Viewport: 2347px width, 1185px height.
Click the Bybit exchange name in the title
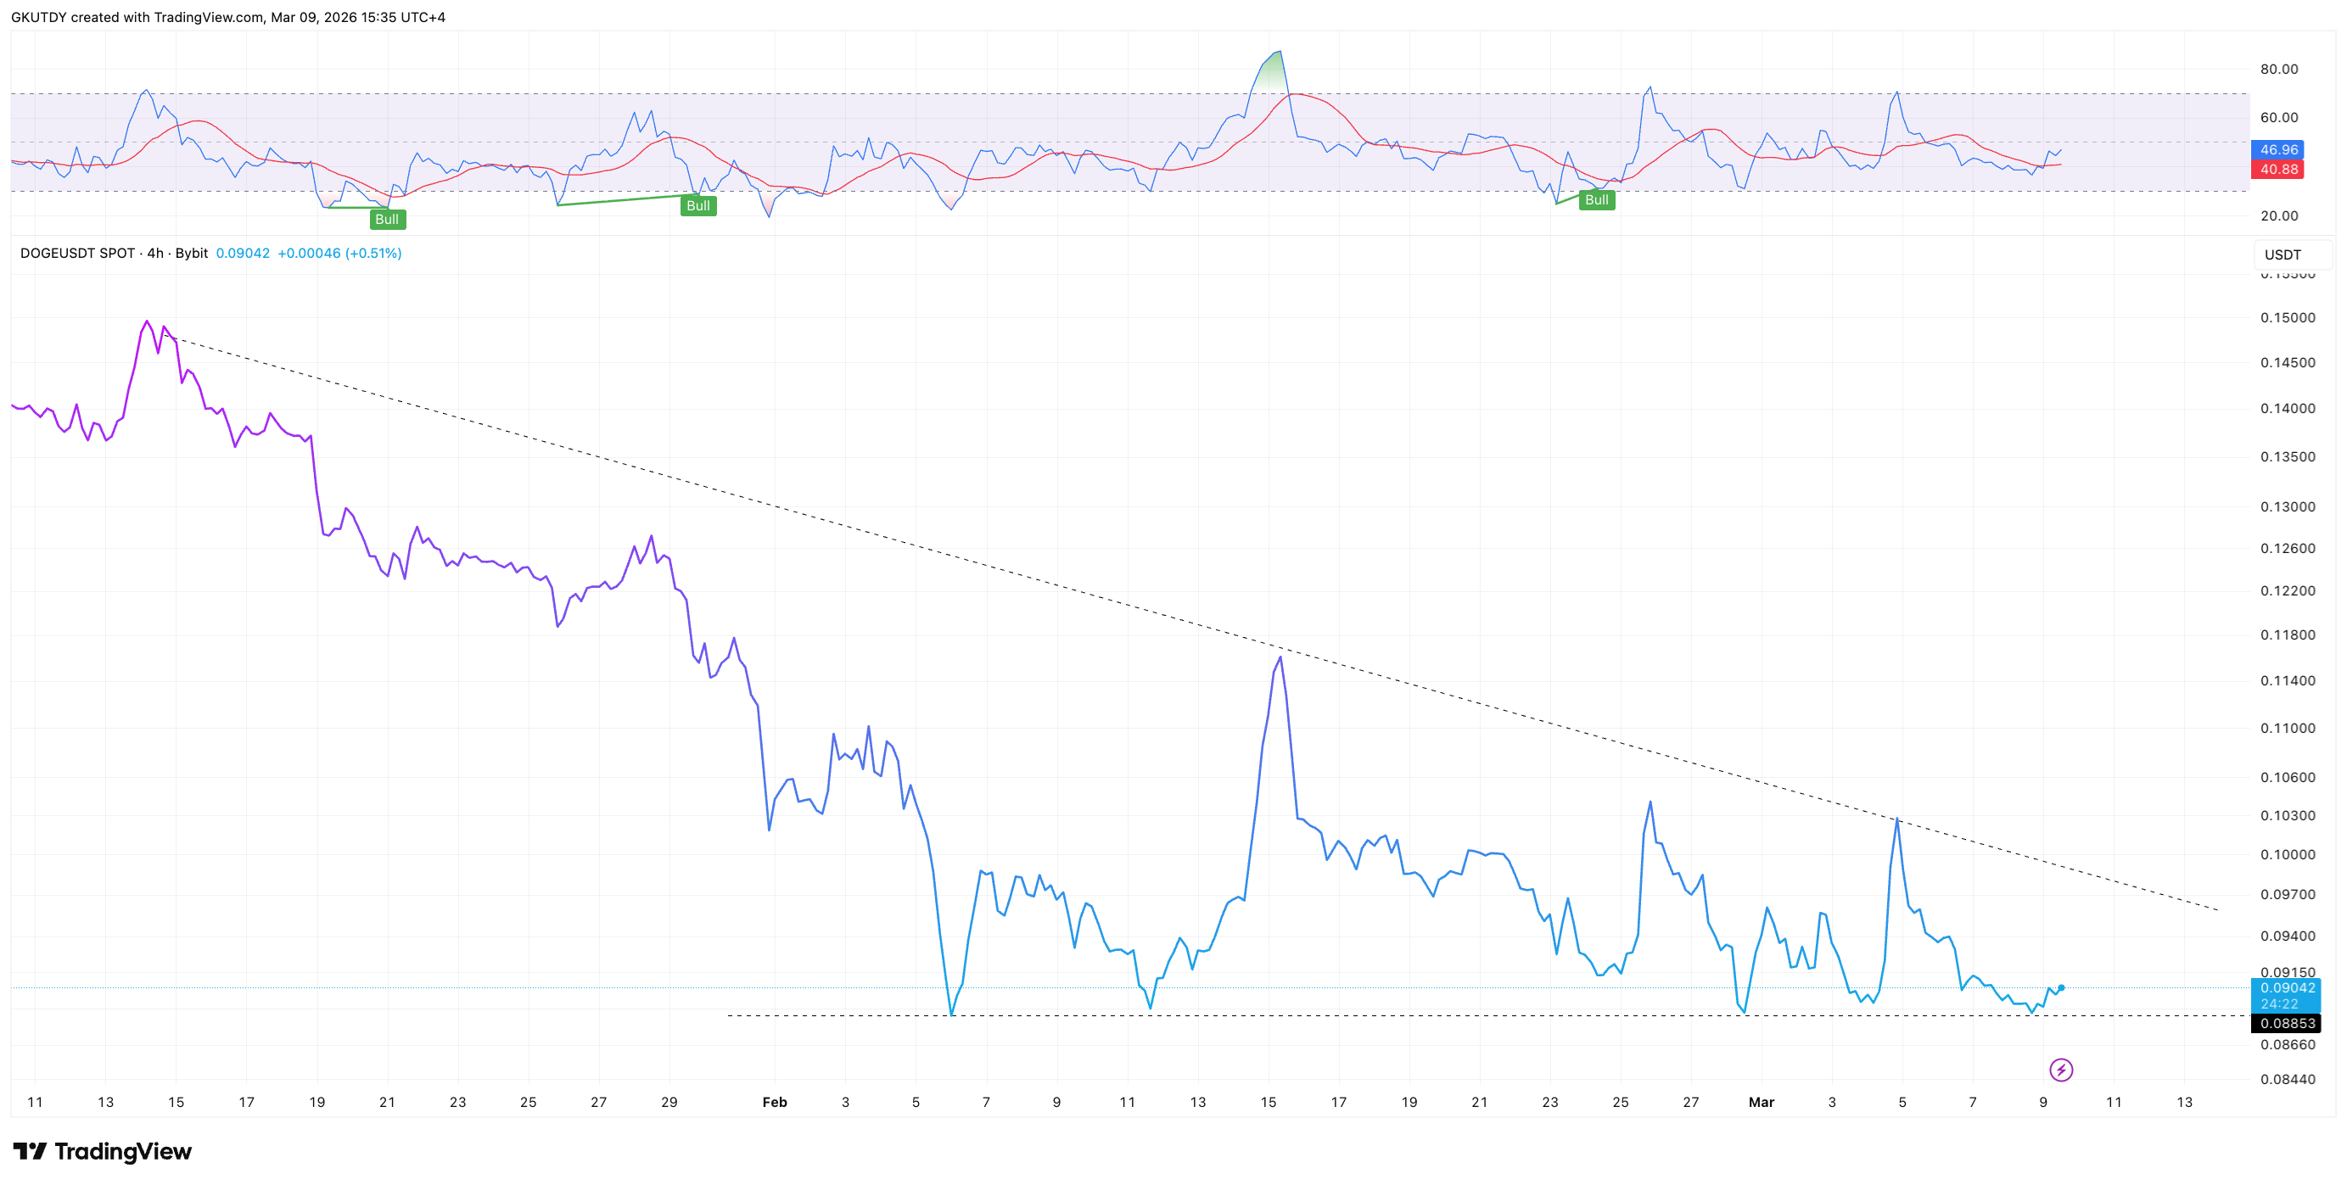[x=191, y=254]
